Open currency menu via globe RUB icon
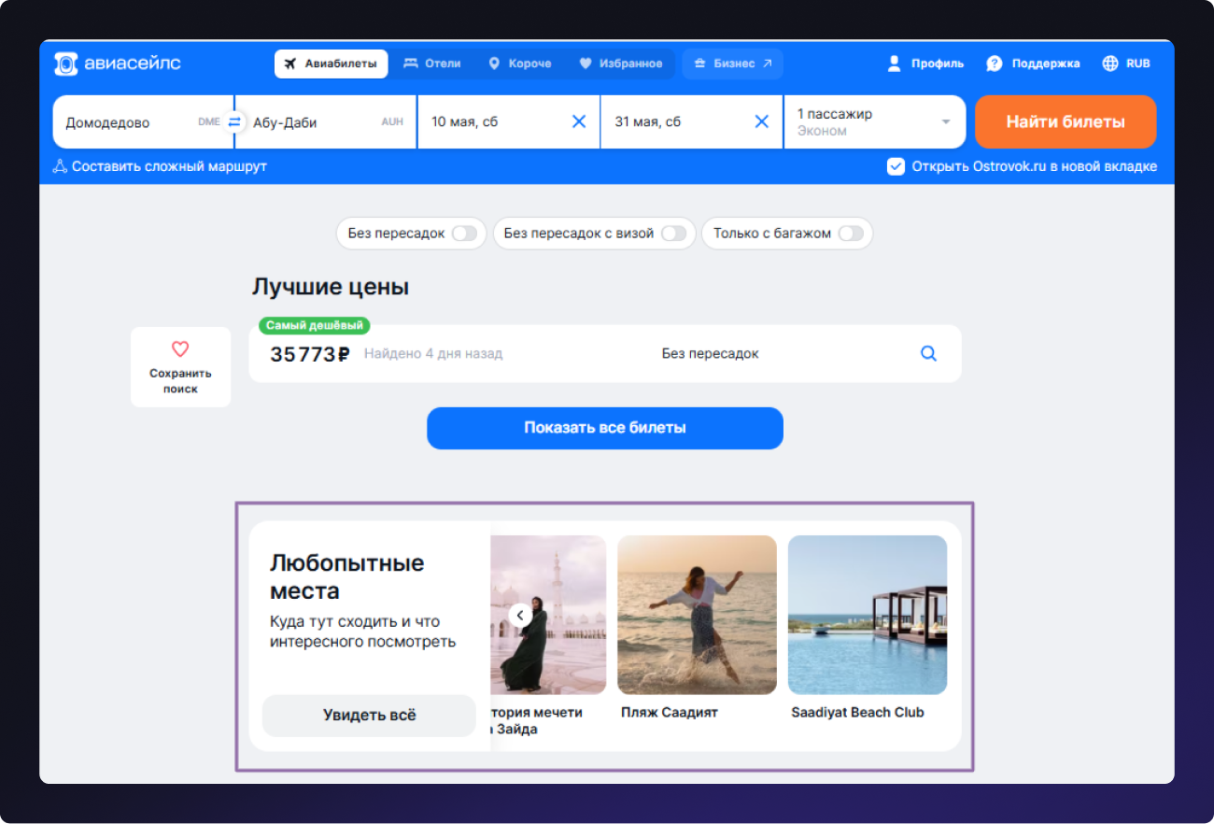This screenshot has width=1214, height=824. [1108, 63]
